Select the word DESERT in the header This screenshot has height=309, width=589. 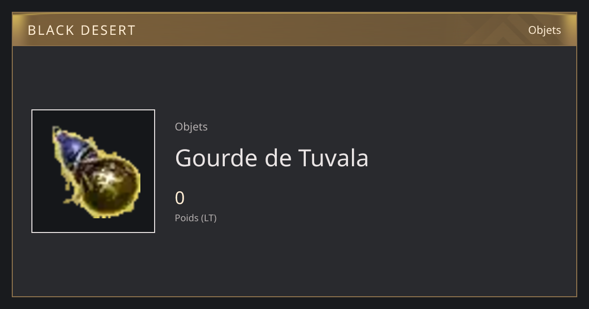(x=108, y=30)
